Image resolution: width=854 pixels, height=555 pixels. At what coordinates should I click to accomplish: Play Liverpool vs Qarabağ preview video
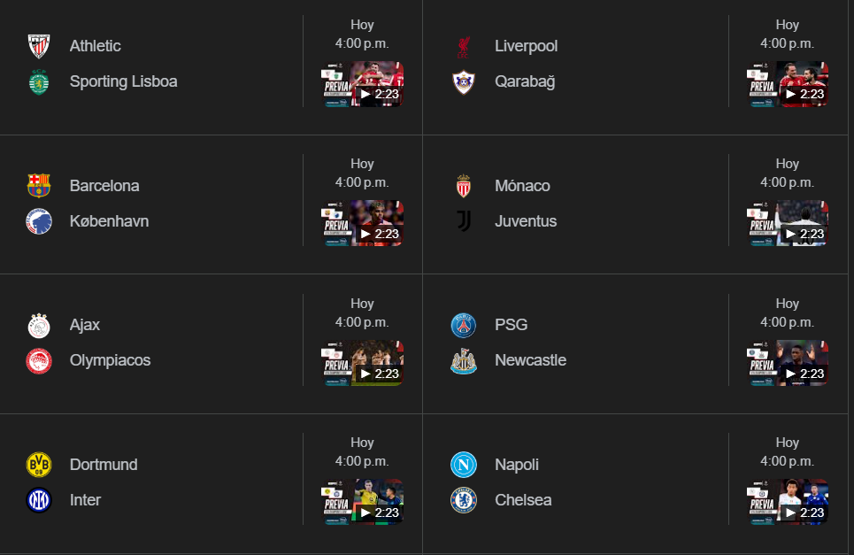[788, 84]
